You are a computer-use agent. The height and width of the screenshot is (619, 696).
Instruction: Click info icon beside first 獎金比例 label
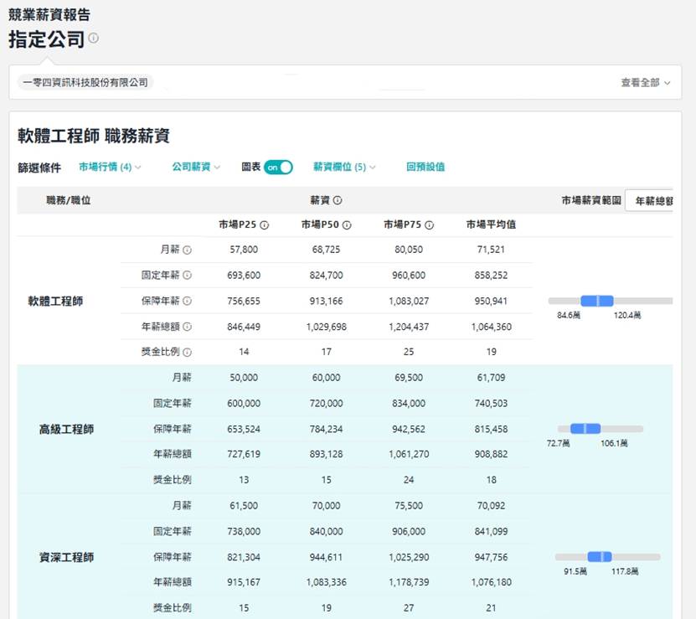point(188,353)
